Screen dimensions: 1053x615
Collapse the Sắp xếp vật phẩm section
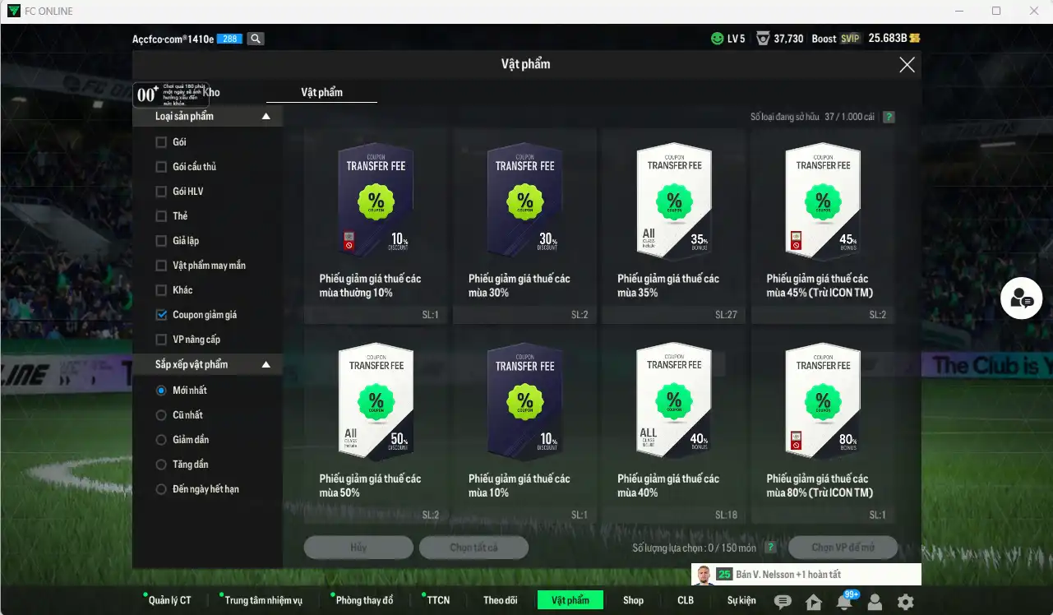tap(266, 364)
